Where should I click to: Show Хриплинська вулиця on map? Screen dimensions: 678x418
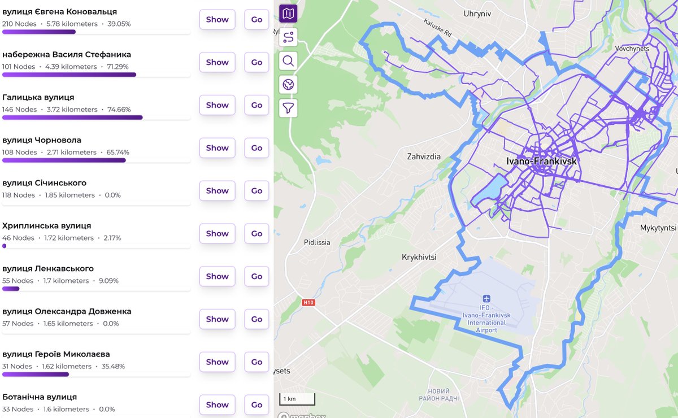pyautogui.click(x=217, y=233)
